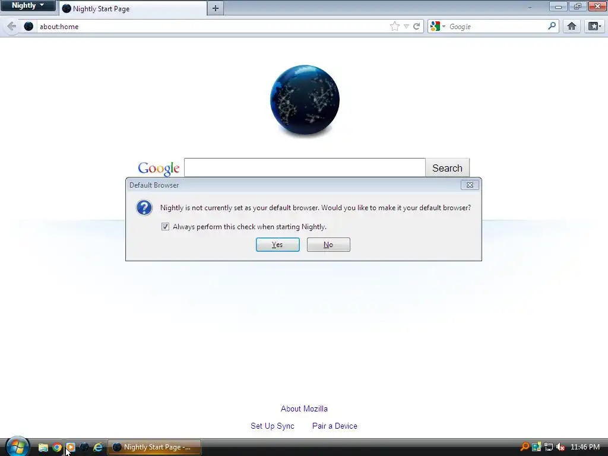Click the orange search tray icon
This screenshot has height=456, width=608.
[525, 446]
